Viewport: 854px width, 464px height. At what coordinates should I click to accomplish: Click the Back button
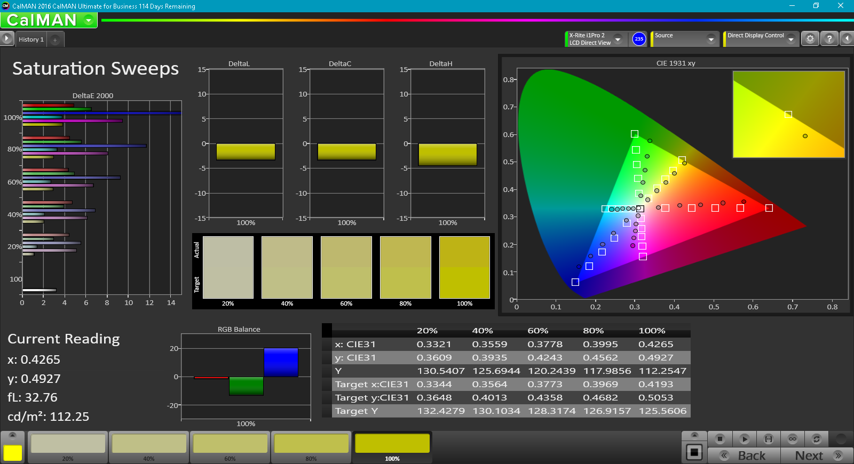click(744, 455)
